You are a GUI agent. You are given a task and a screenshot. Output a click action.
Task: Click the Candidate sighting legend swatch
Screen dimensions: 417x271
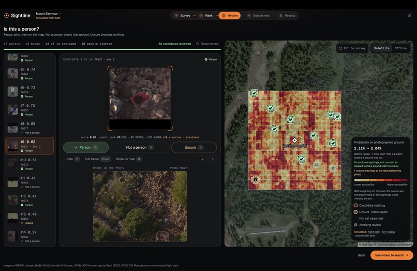point(355,205)
